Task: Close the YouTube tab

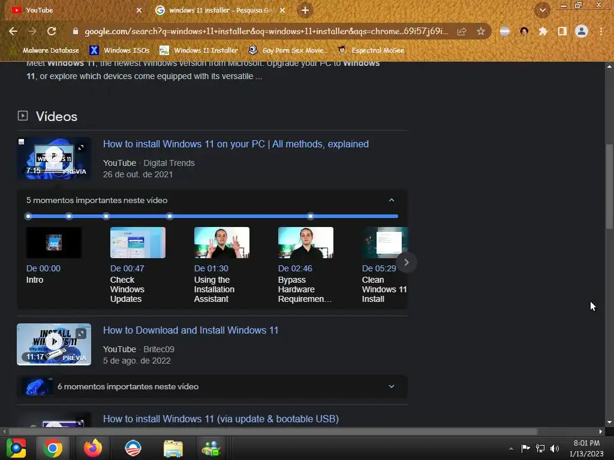Action: coord(139,10)
